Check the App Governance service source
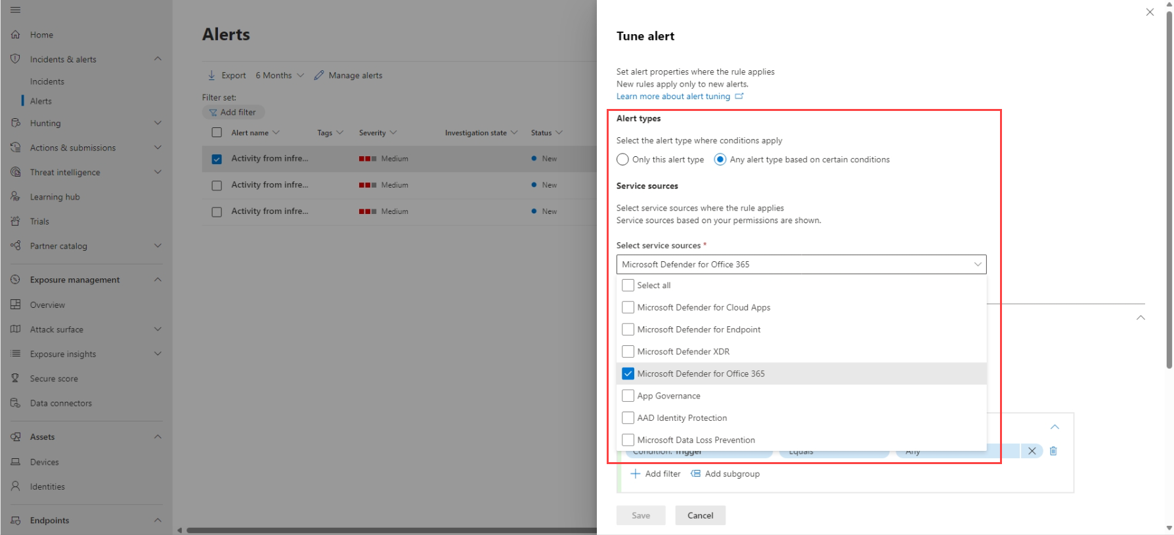The height and width of the screenshot is (535, 1174). pyautogui.click(x=628, y=396)
